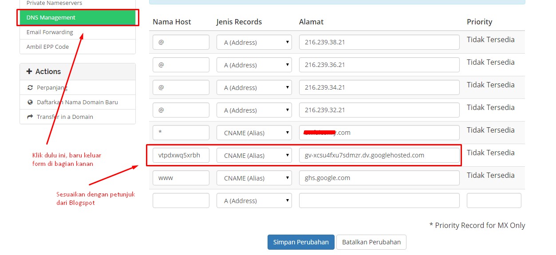Click the globe icon for Daftarkan Nama Domain Baru
Viewport: 556px width, 255px height.
[x=30, y=102]
